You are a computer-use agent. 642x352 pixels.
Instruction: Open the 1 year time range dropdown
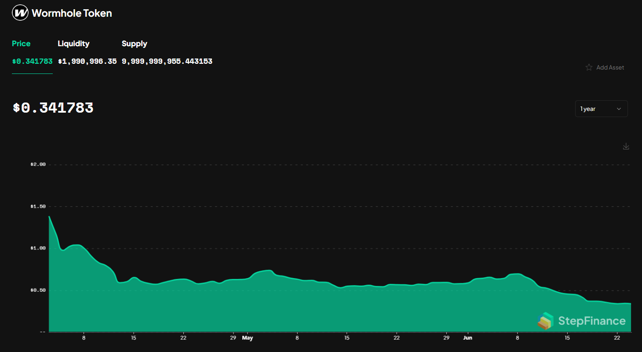click(601, 109)
